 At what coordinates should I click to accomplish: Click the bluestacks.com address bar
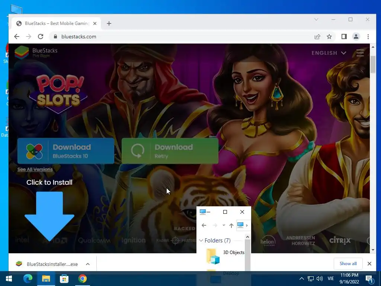point(180,36)
